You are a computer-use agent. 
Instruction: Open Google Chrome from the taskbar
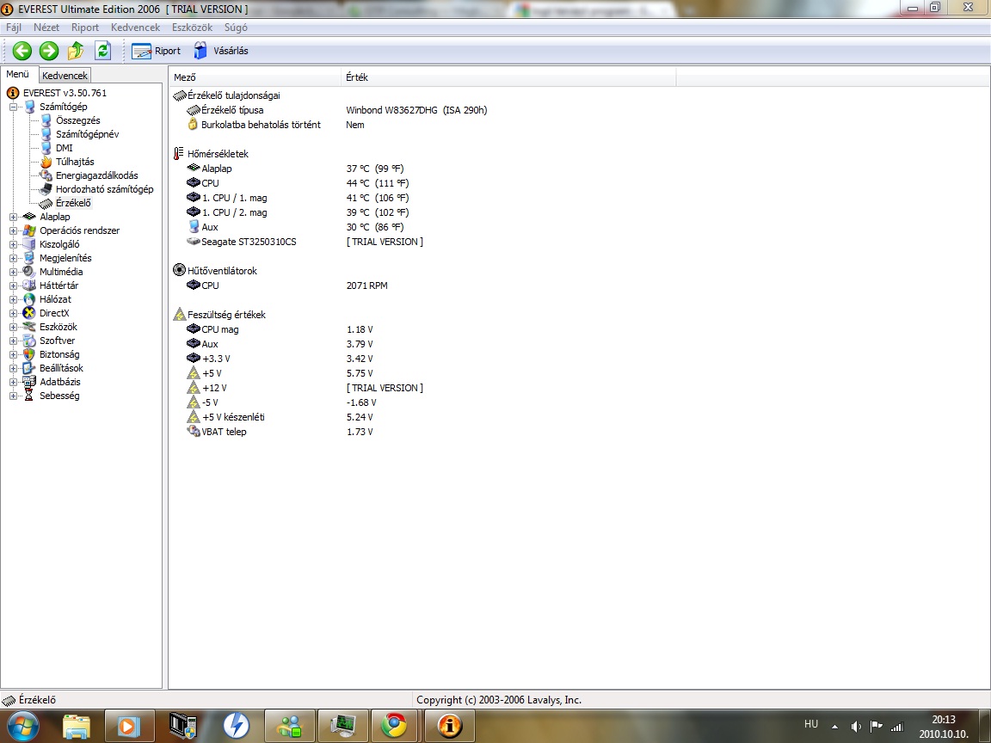[394, 726]
